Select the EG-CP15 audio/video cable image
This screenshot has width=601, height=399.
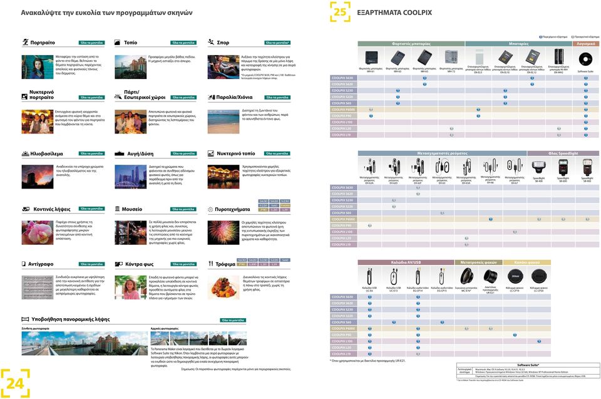point(441,276)
